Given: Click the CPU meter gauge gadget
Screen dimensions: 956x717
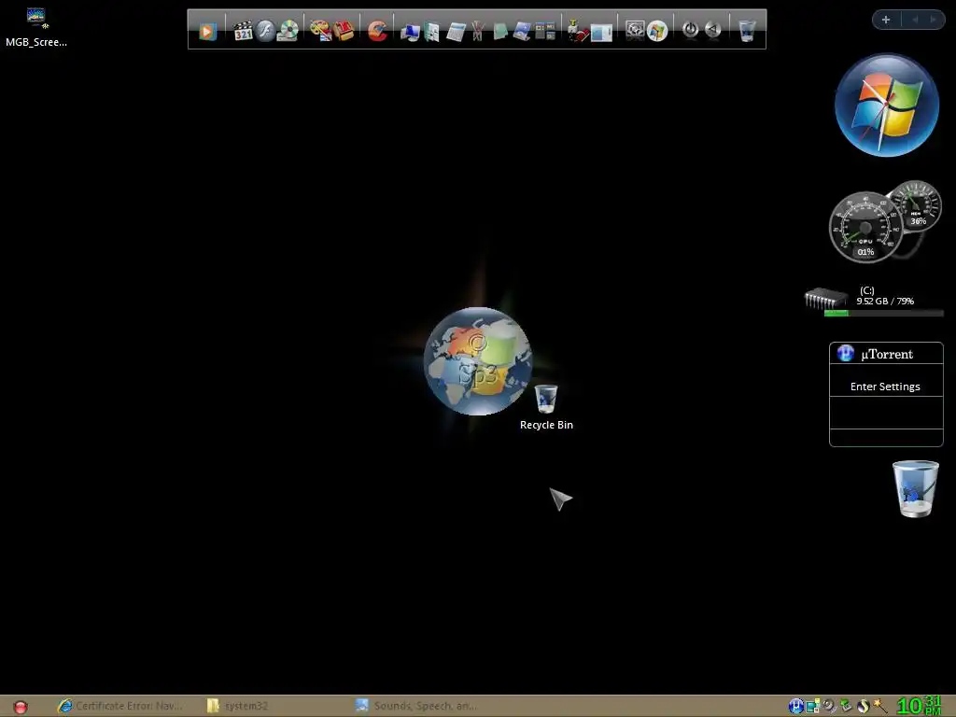Looking at the screenshot, I should click(x=865, y=228).
